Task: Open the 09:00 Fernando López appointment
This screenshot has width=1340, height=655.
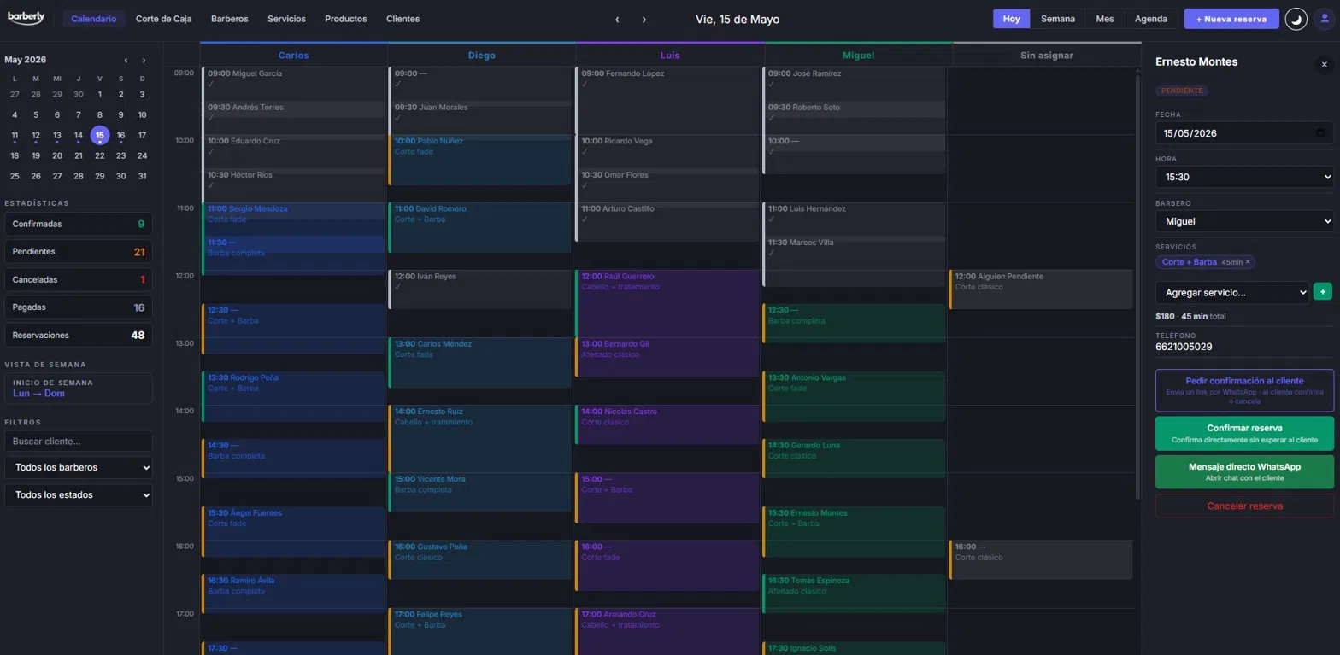Action: coord(667,99)
